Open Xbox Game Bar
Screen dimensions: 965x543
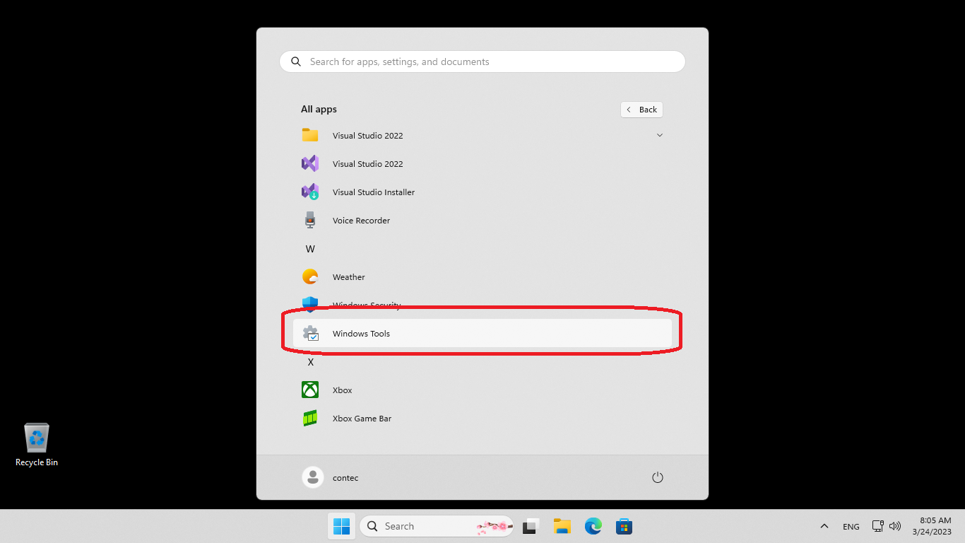[x=362, y=419]
